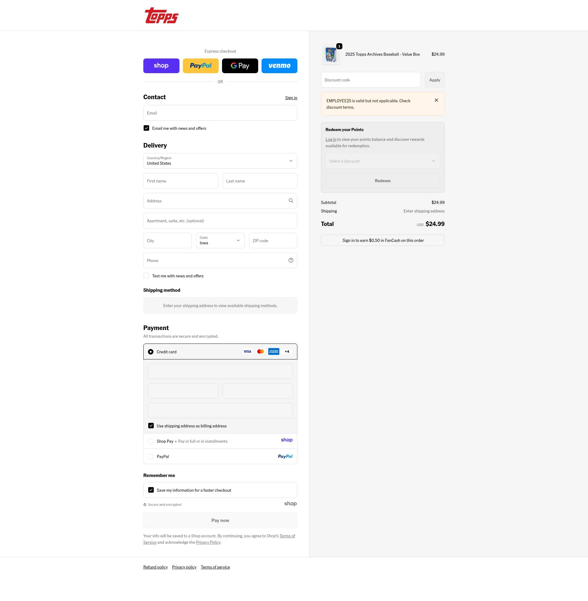The height and width of the screenshot is (601, 588).
Task: Open the Select a discount dropdown
Action: 383,161
